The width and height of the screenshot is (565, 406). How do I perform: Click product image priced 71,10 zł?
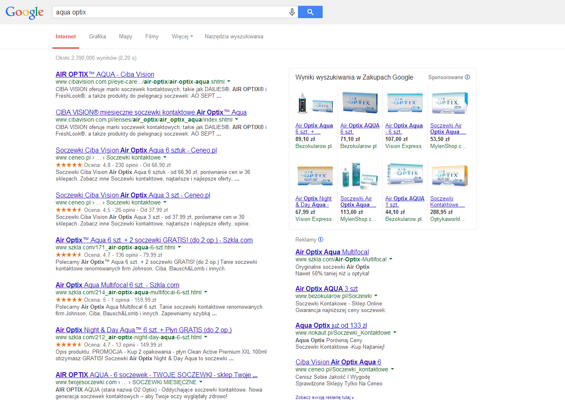(360, 103)
